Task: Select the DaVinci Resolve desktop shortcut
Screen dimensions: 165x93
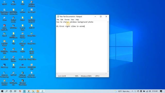Action: (x=13, y=20)
